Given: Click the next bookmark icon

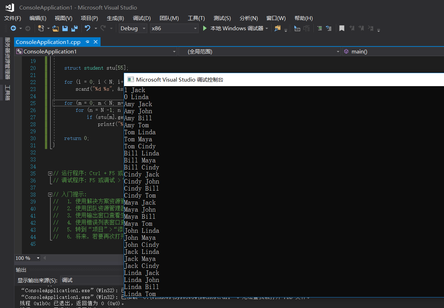Looking at the screenshot, I should (x=361, y=28).
